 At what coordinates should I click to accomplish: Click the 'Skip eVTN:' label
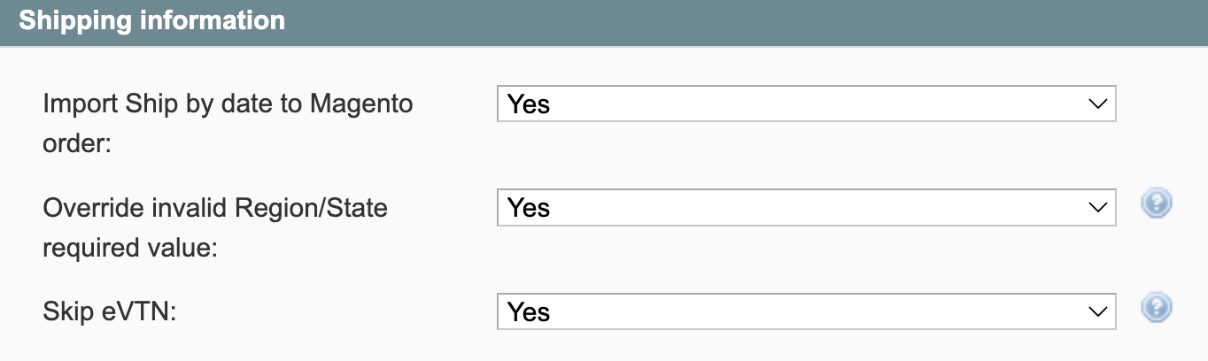[110, 311]
